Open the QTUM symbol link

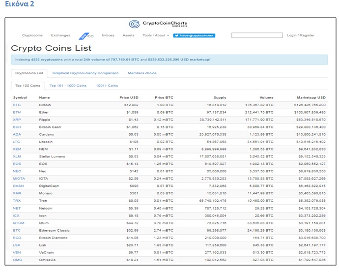pyautogui.click(x=18, y=223)
